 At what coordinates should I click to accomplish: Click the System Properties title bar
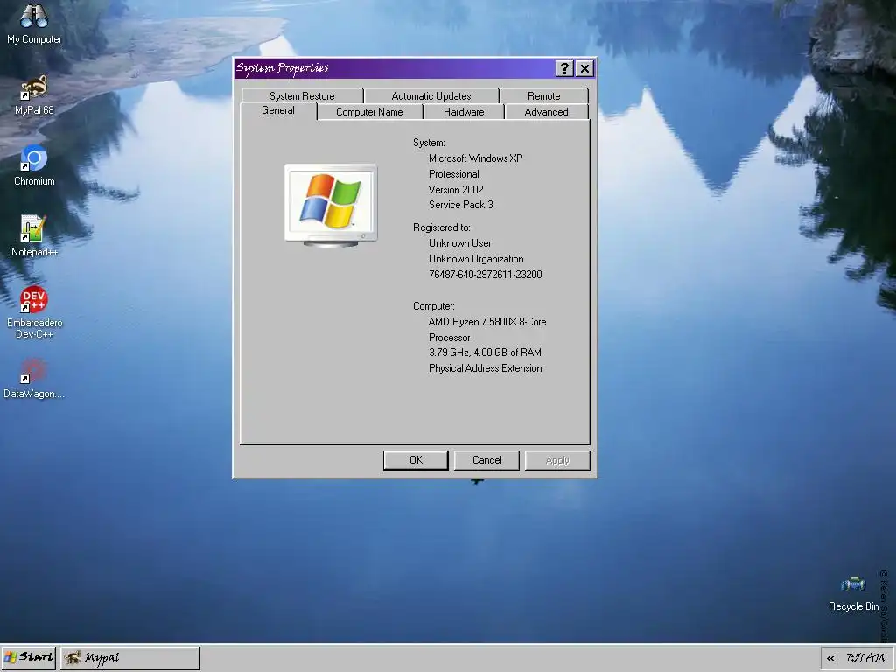[x=395, y=68]
